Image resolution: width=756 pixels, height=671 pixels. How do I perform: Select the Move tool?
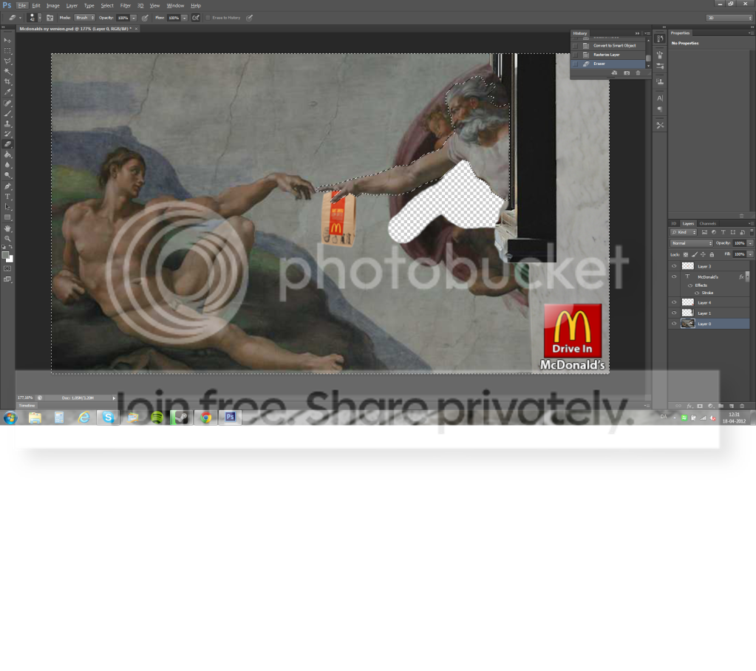(x=7, y=40)
